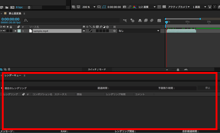This screenshot has width=220, height=133.
Task: Click the monitor primary viewer icon
Action: click(78, 7)
